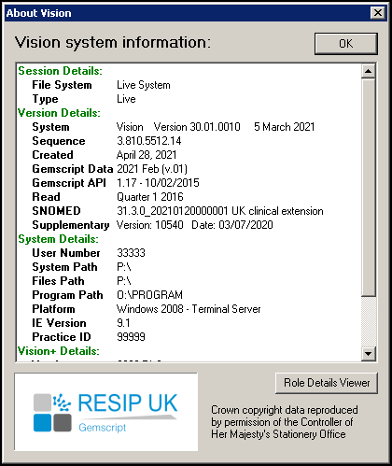Click Gemscript API value 1.17 - 10/02/2015
The height and width of the screenshot is (466, 392).
[x=158, y=183]
